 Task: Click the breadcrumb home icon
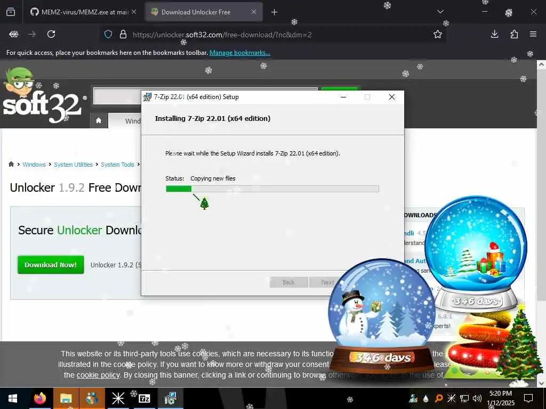11,164
